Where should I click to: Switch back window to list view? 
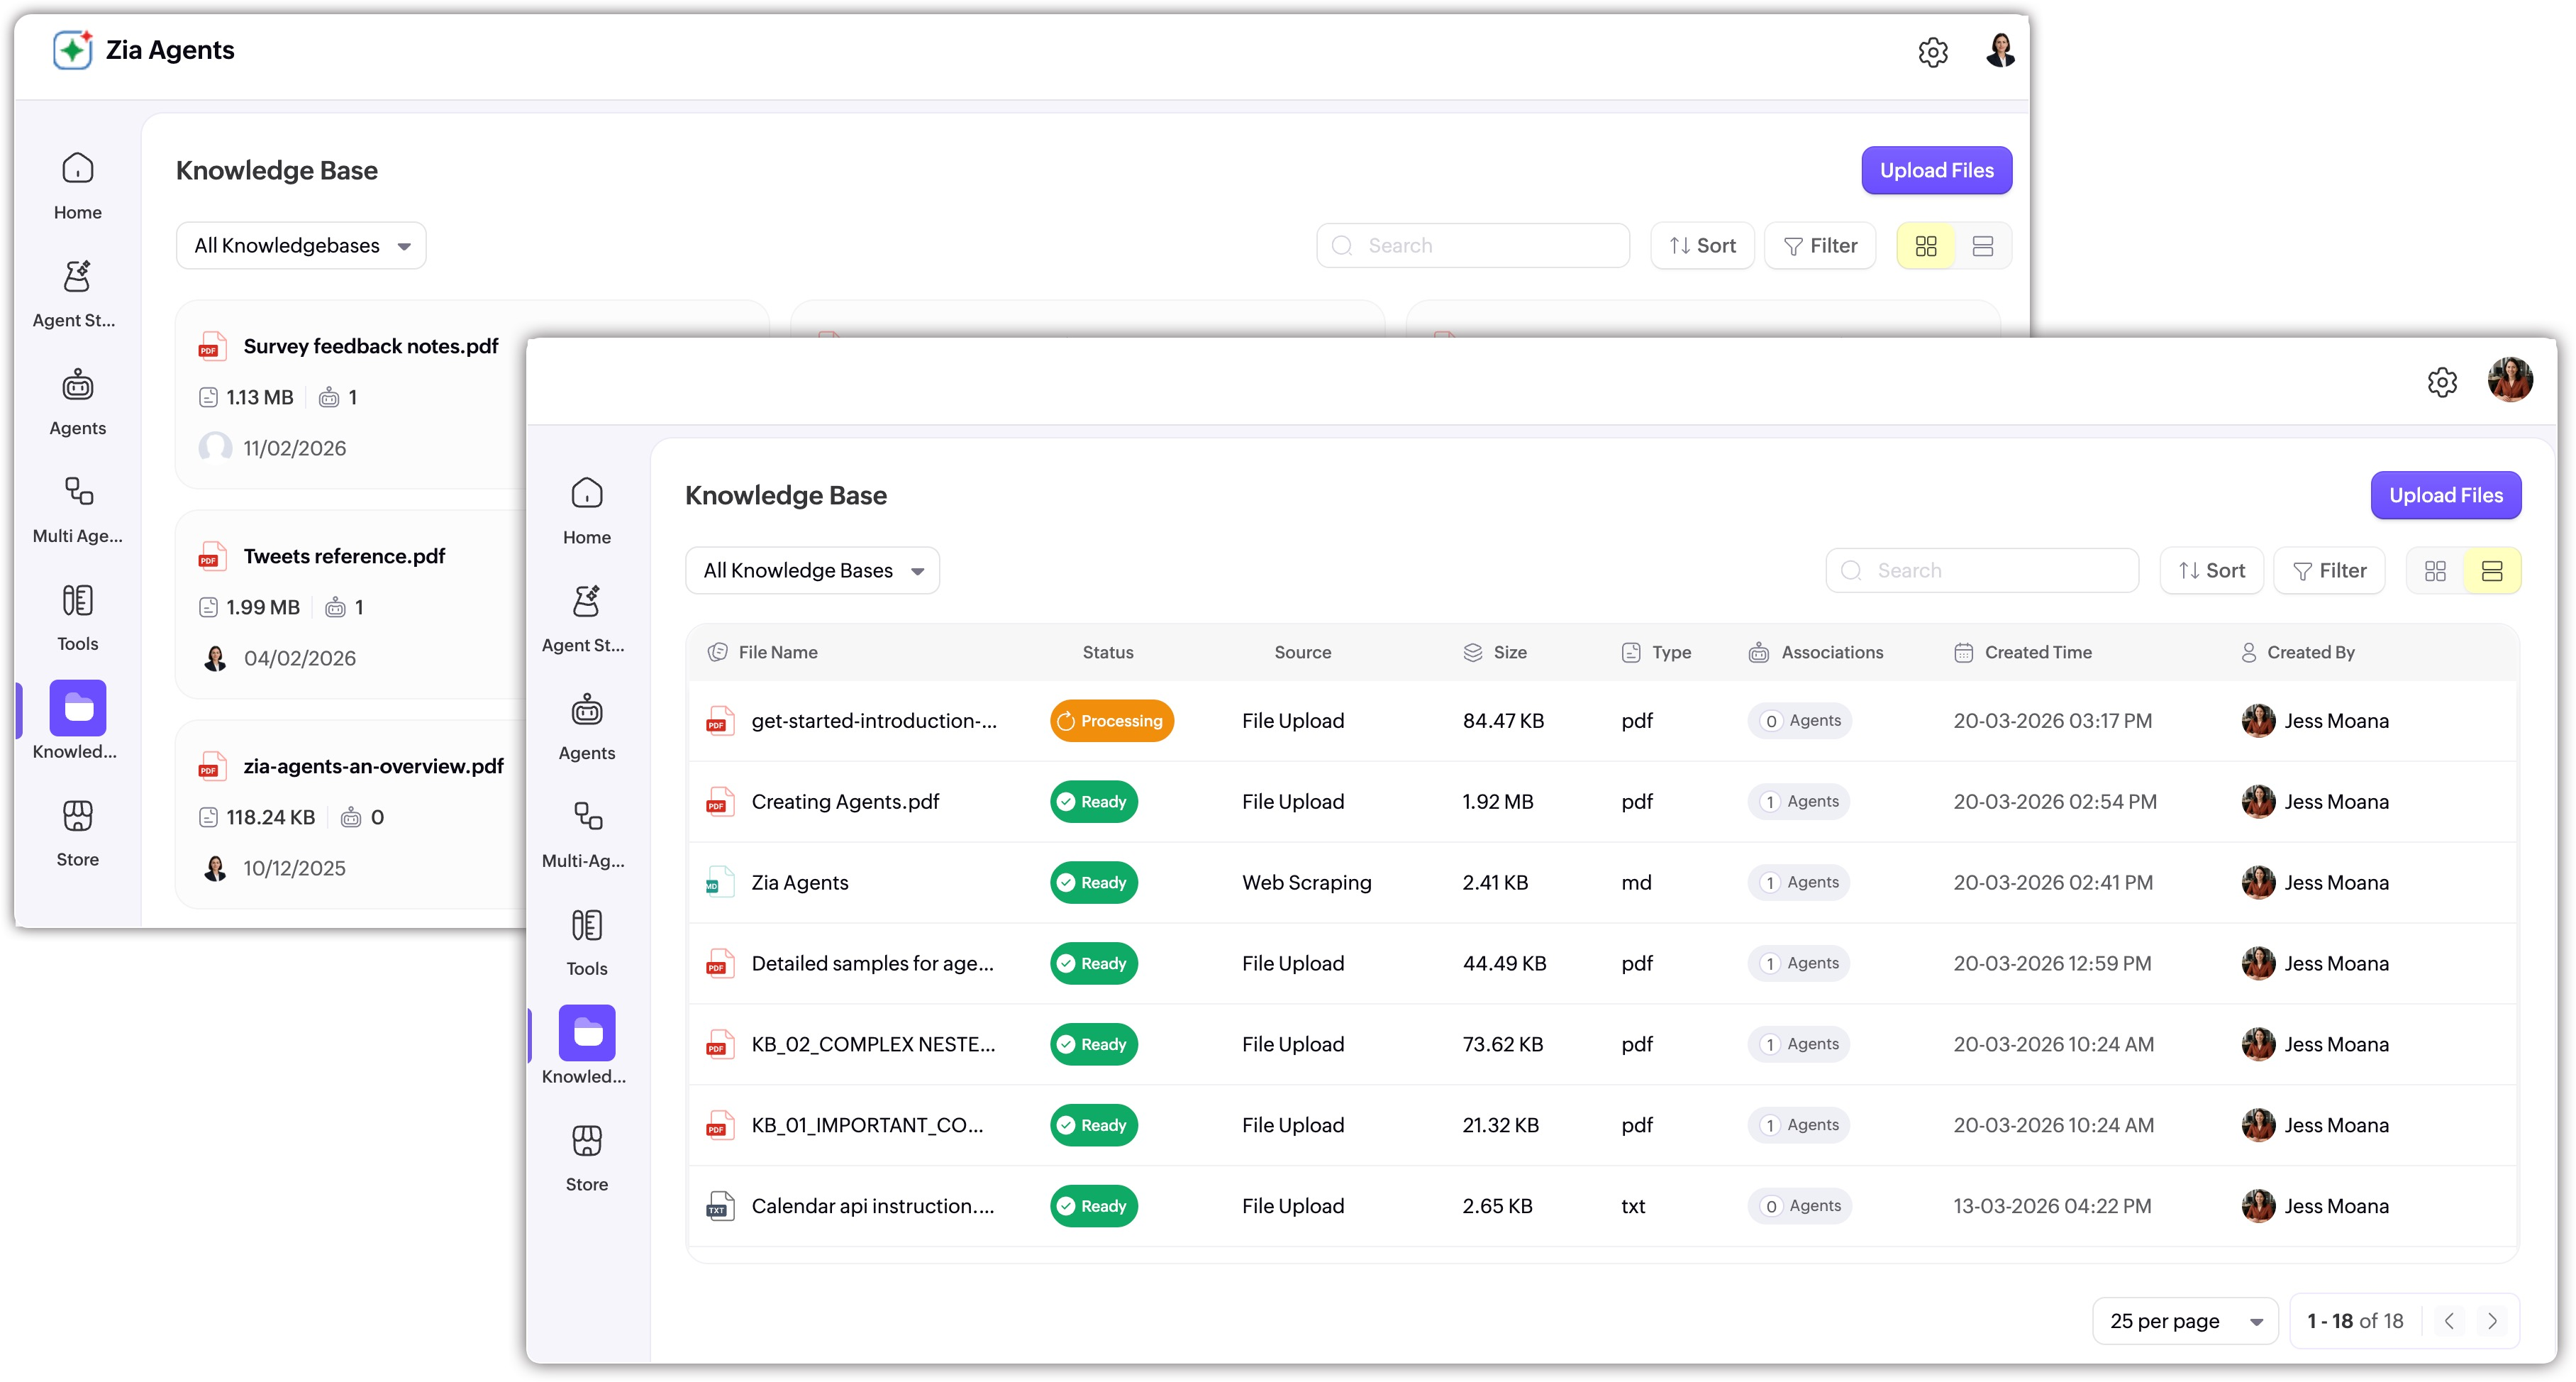click(x=1982, y=246)
